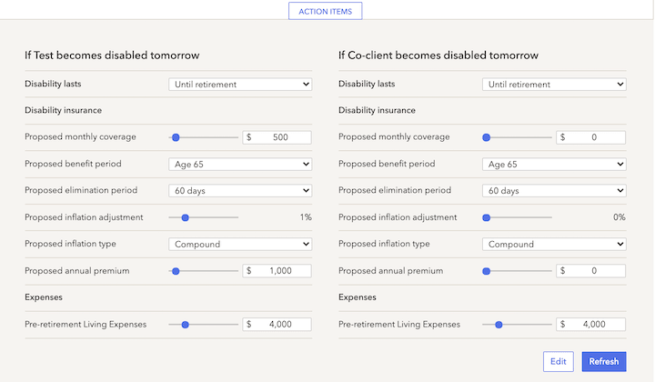Open Test's Proposed inflation type dropdown

coord(240,245)
